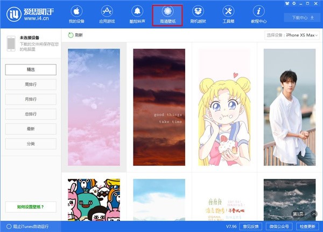Screen dimensions: 323x232
Task: Open 我的设备 (My Device) section
Action: coord(76,15)
